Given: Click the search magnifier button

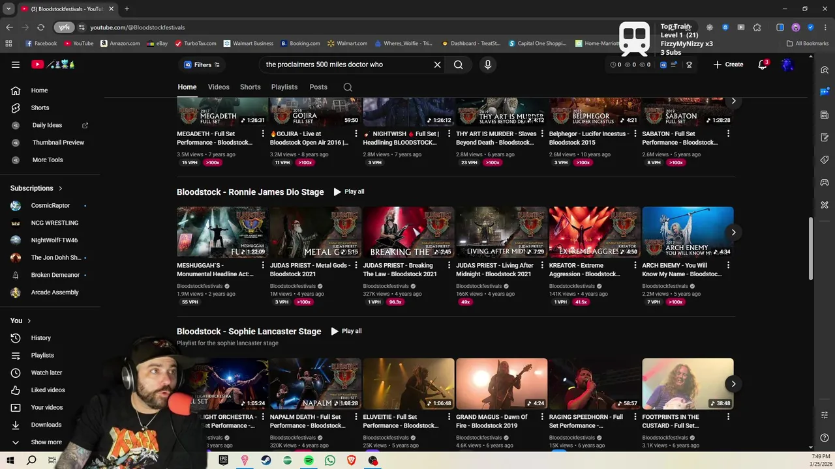Looking at the screenshot, I should (459, 64).
